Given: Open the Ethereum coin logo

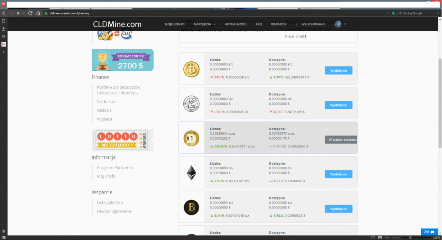Looking at the screenshot, I should (x=191, y=173).
